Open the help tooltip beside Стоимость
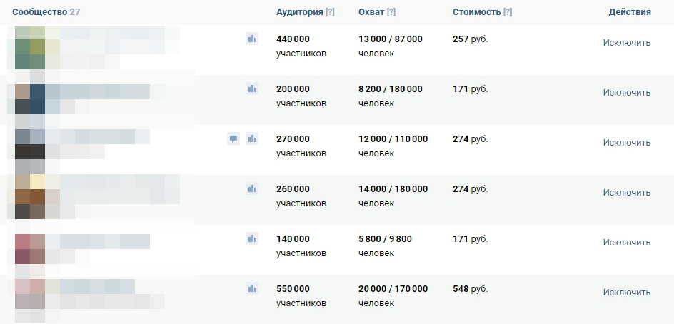The height and width of the screenshot is (324, 674). pos(507,12)
